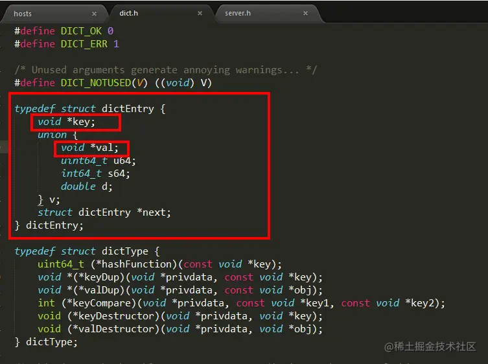
Task: Click the keyCompare function pointer line
Action: point(242,303)
